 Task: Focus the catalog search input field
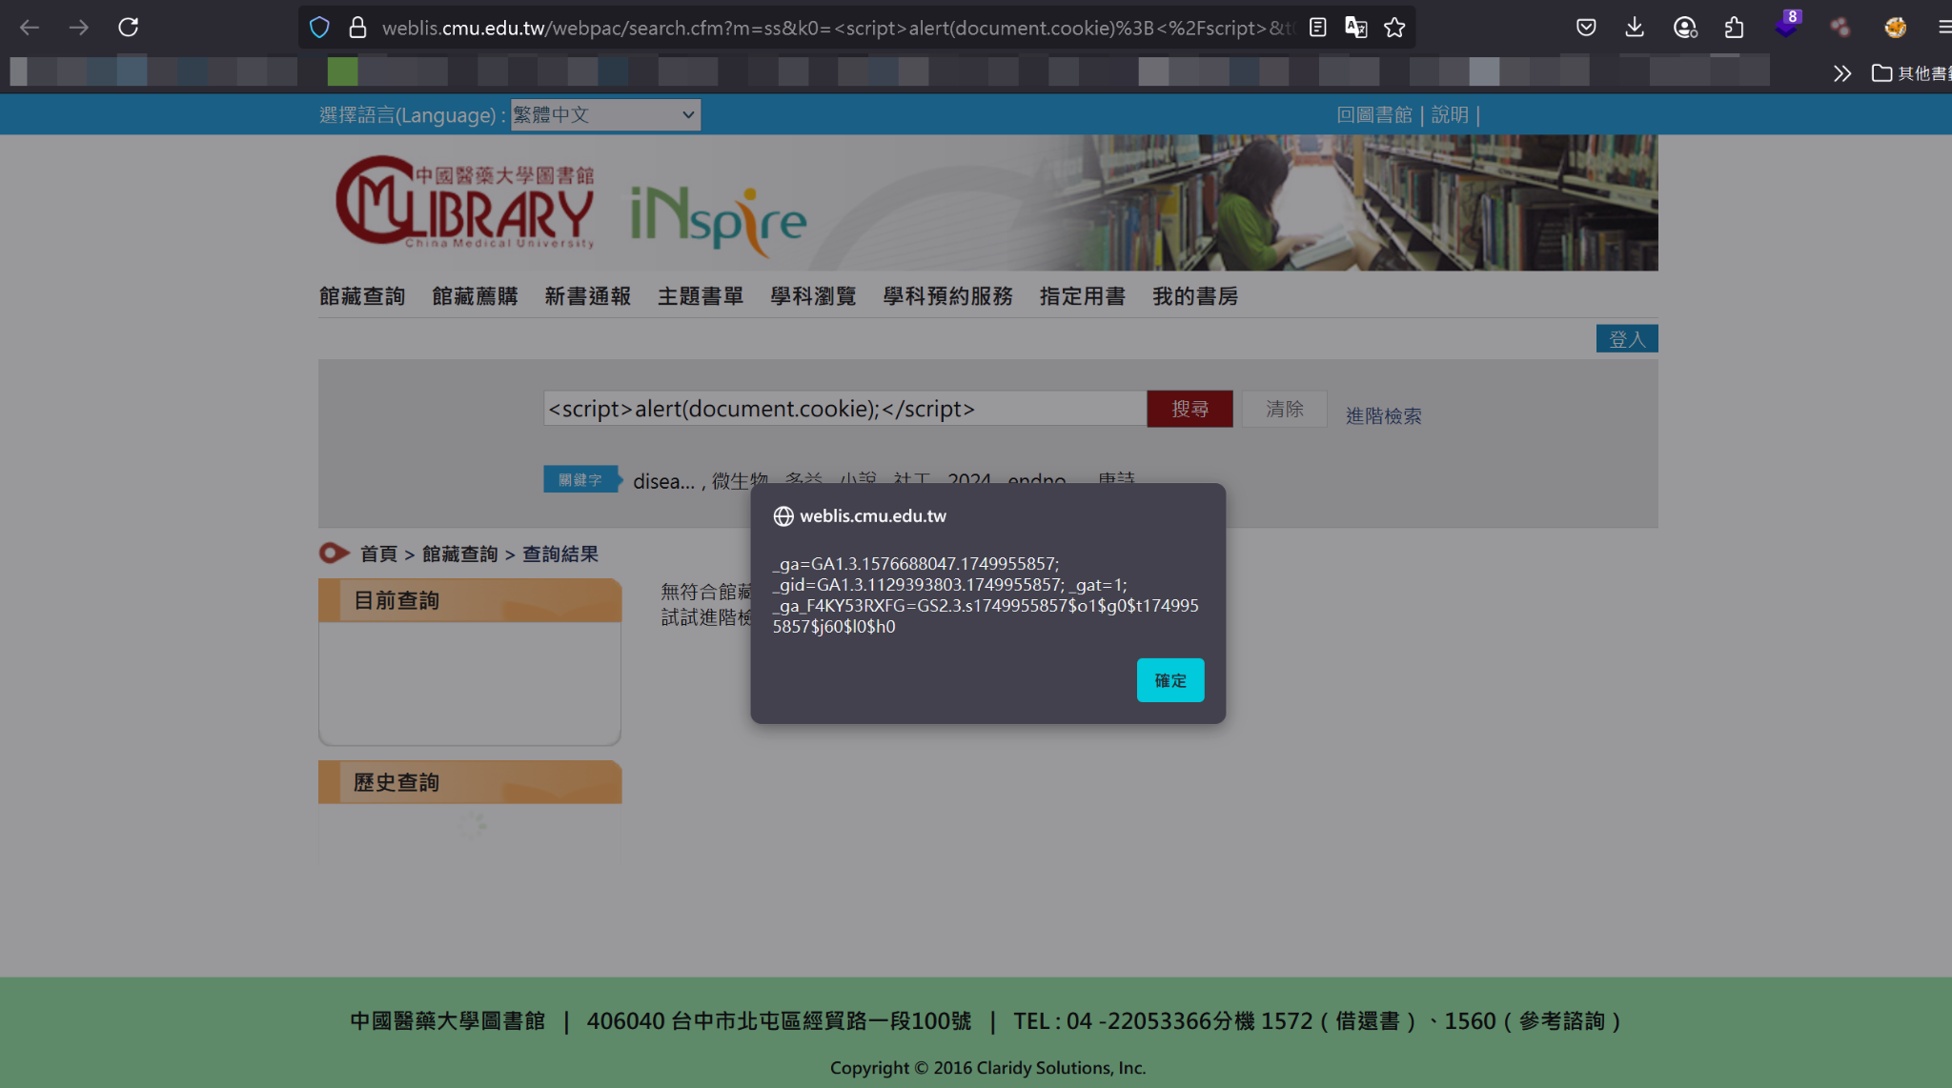coord(844,409)
